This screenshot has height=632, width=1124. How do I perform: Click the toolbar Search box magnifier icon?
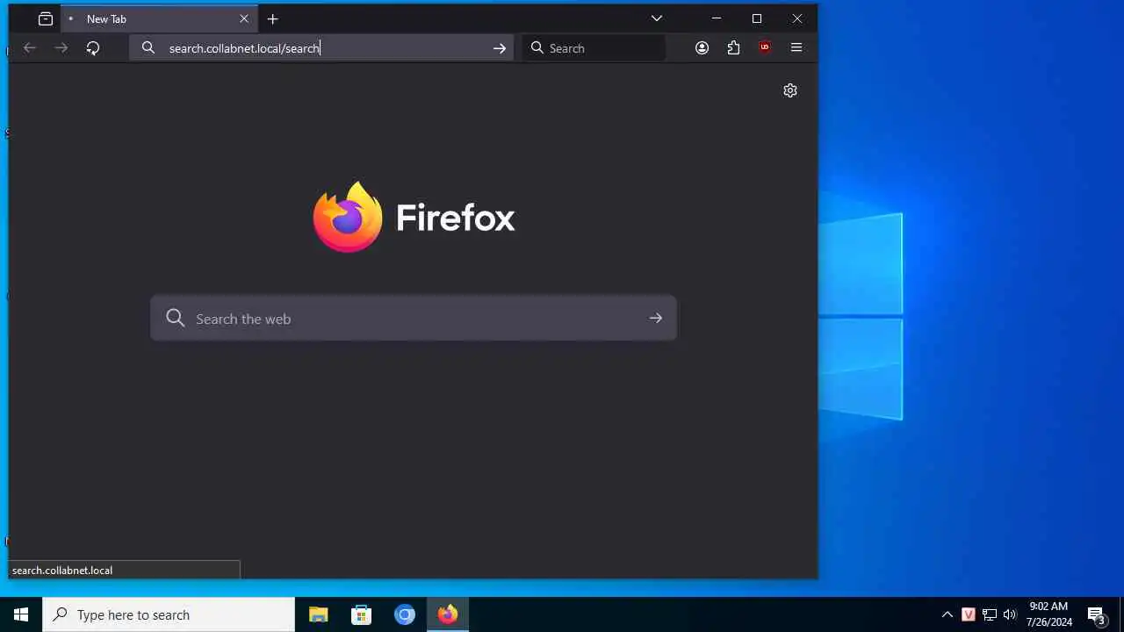point(537,48)
